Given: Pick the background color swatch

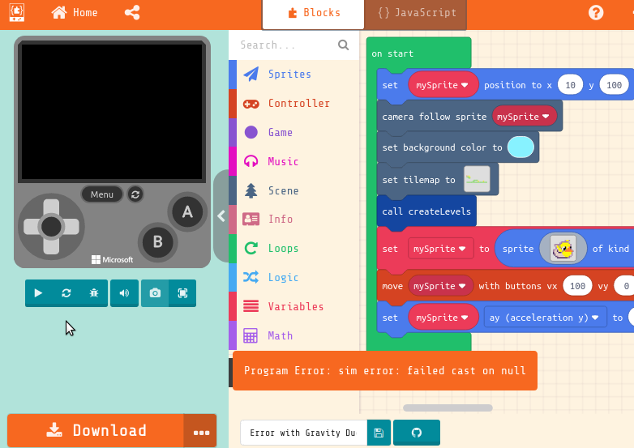Looking at the screenshot, I should [520, 147].
